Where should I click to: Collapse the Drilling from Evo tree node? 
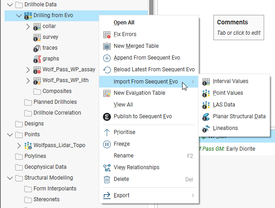pyautogui.click(x=19, y=15)
